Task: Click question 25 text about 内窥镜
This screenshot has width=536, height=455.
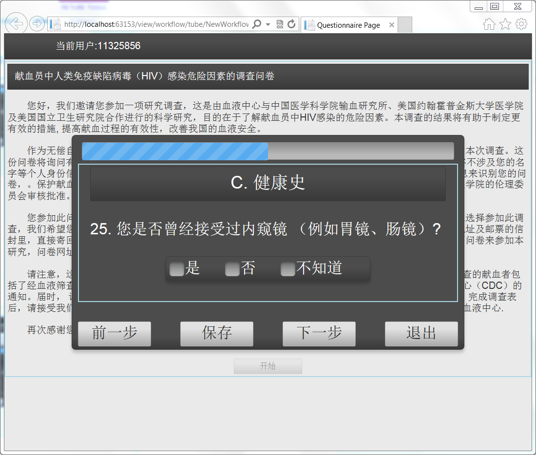Action: coord(266,228)
